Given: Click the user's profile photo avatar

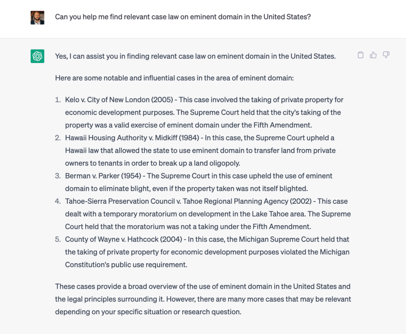Looking at the screenshot, I should [x=37, y=17].
